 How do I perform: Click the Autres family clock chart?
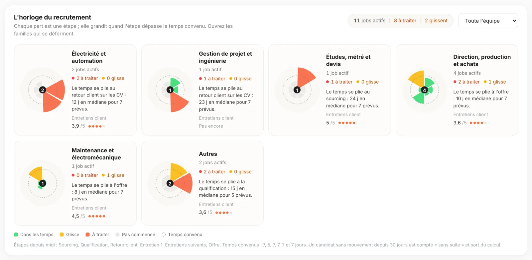170,183
